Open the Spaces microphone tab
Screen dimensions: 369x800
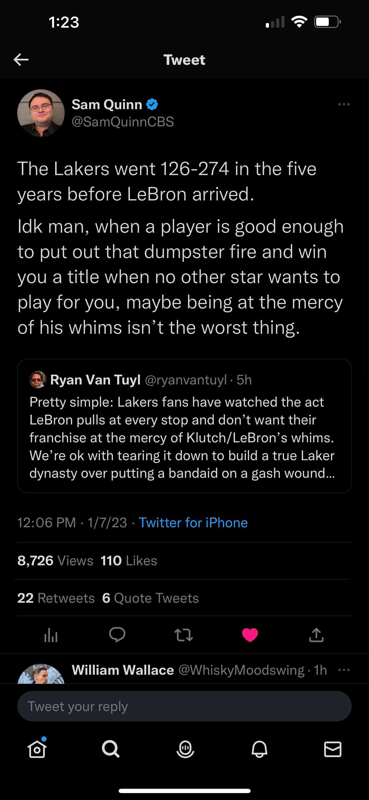tap(185, 749)
